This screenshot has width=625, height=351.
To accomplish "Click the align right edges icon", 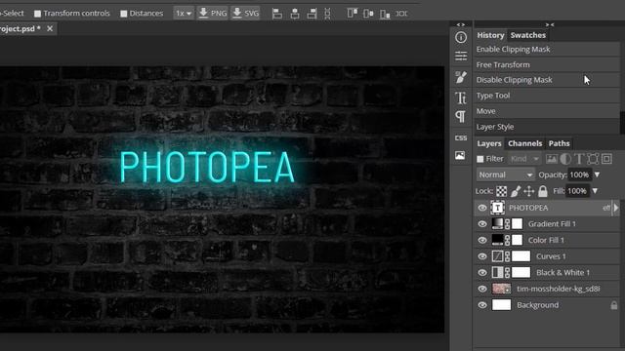I will (312, 14).
